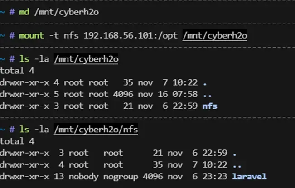Click "total 4" under the first ls command
Image resolution: width=295 pixels, height=188 pixels.
pyautogui.click(x=17, y=71)
